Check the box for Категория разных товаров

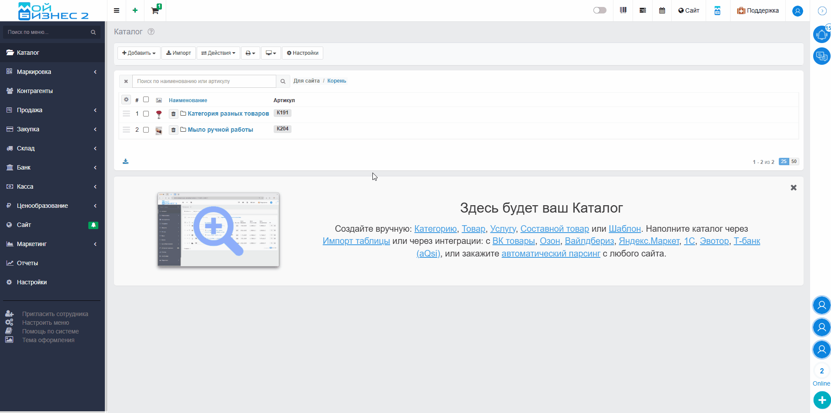146,114
